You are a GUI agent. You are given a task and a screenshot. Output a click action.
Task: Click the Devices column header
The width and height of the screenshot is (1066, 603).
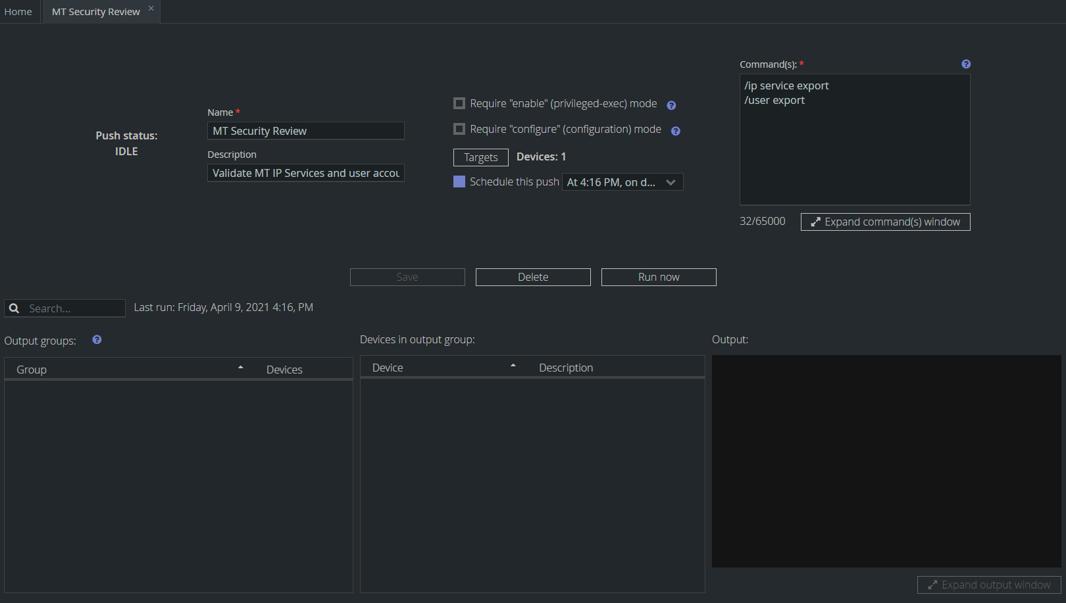[x=284, y=370]
